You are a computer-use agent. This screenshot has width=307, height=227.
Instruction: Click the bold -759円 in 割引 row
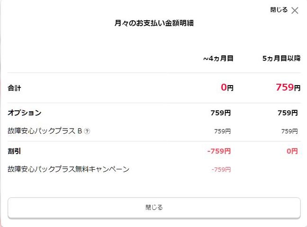point(219,151)
